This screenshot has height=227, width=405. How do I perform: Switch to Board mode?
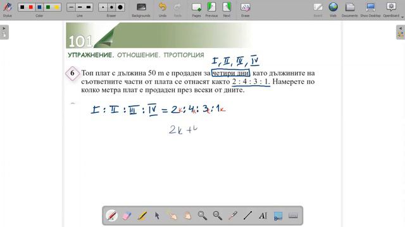[318, 9]
